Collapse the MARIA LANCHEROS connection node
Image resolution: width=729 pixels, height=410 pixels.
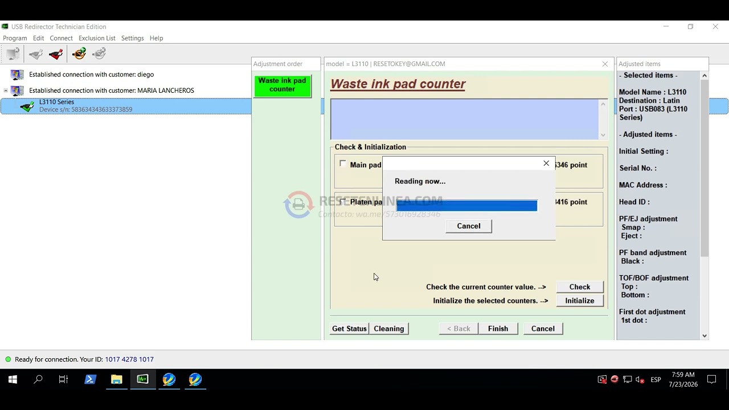click(x=6, y=91)
